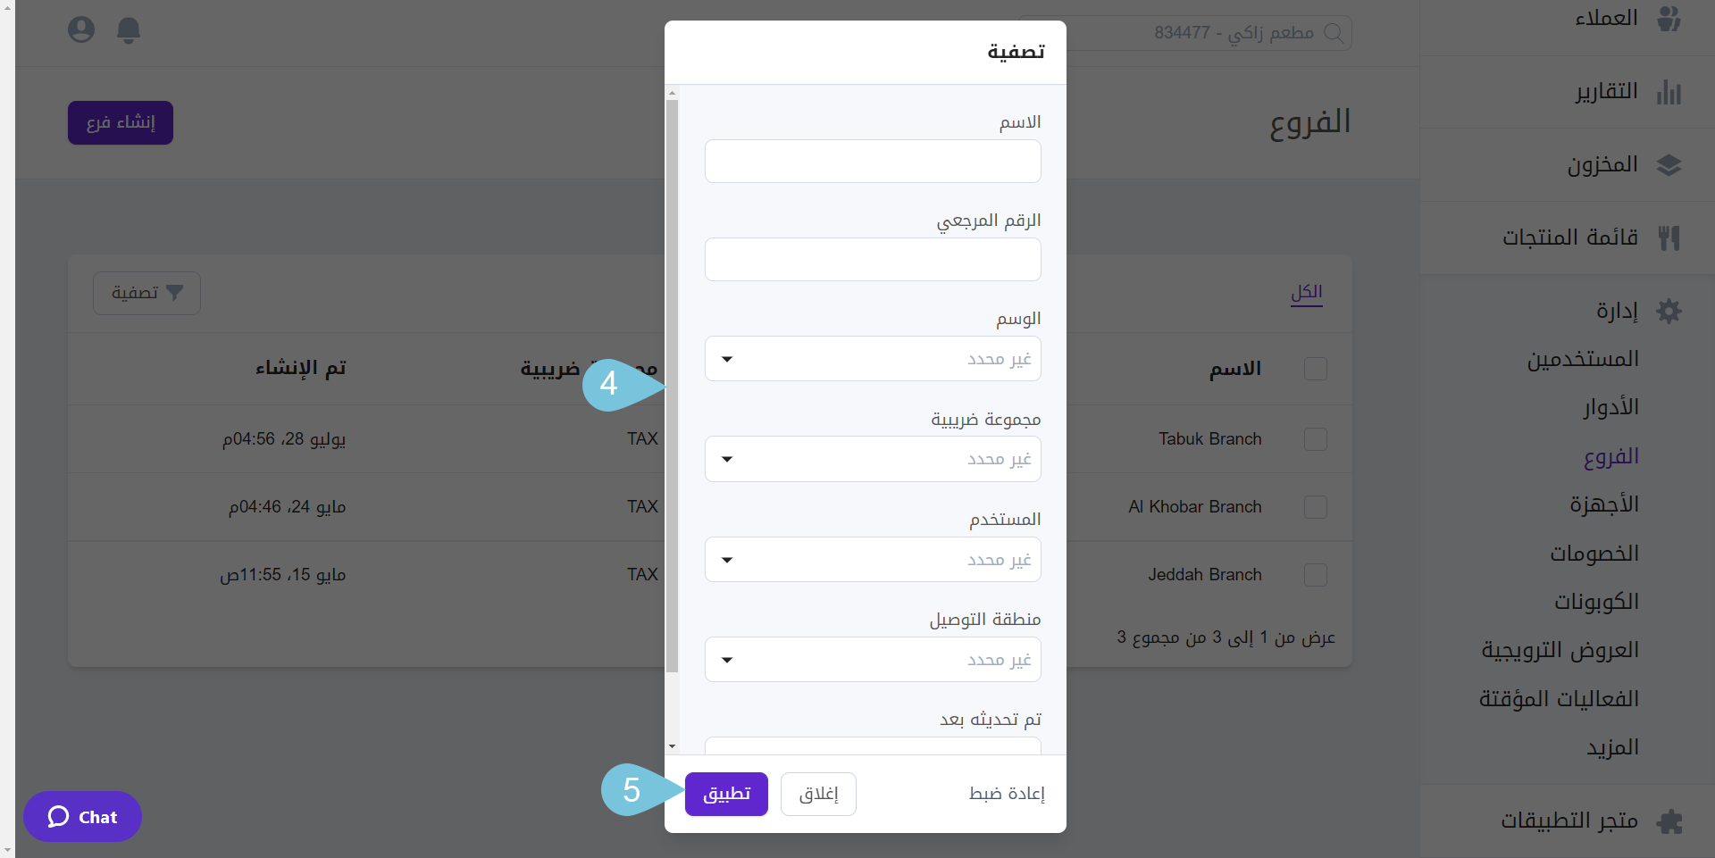The height and width of the screenshot is (858, 1715).
Task: Check the Al Khobar Branch checkbox
Action: (x=1316, y=507)
